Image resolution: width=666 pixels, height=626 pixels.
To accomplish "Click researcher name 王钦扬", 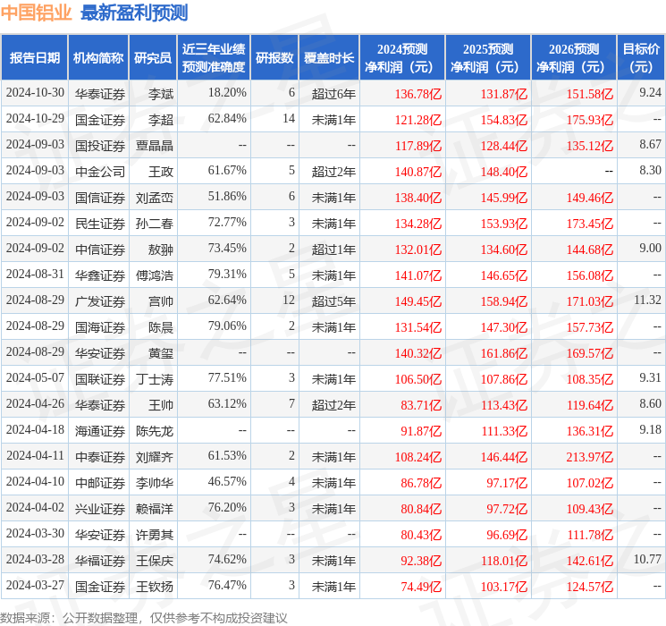I will pyautogui.click(x=155, y=587).
